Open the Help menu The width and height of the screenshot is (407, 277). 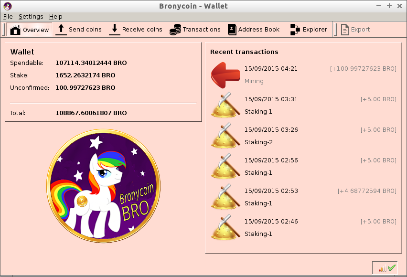pyautogui.click(x=55, y=17)
